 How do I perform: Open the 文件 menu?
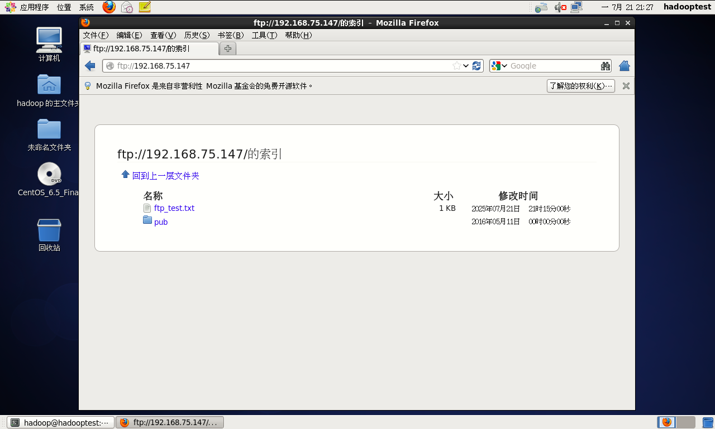96,35
